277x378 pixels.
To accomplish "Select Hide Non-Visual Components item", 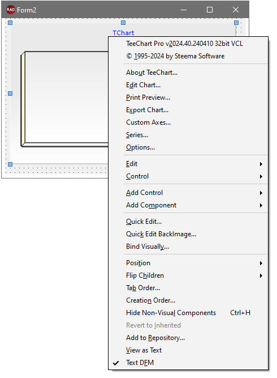I will point(188,313).
